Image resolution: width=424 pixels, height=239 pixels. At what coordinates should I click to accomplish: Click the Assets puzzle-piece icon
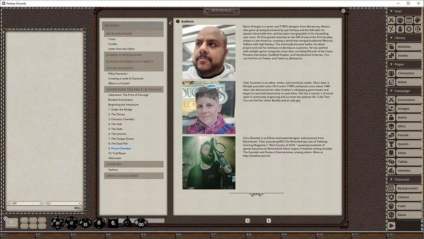click(392, 55)
